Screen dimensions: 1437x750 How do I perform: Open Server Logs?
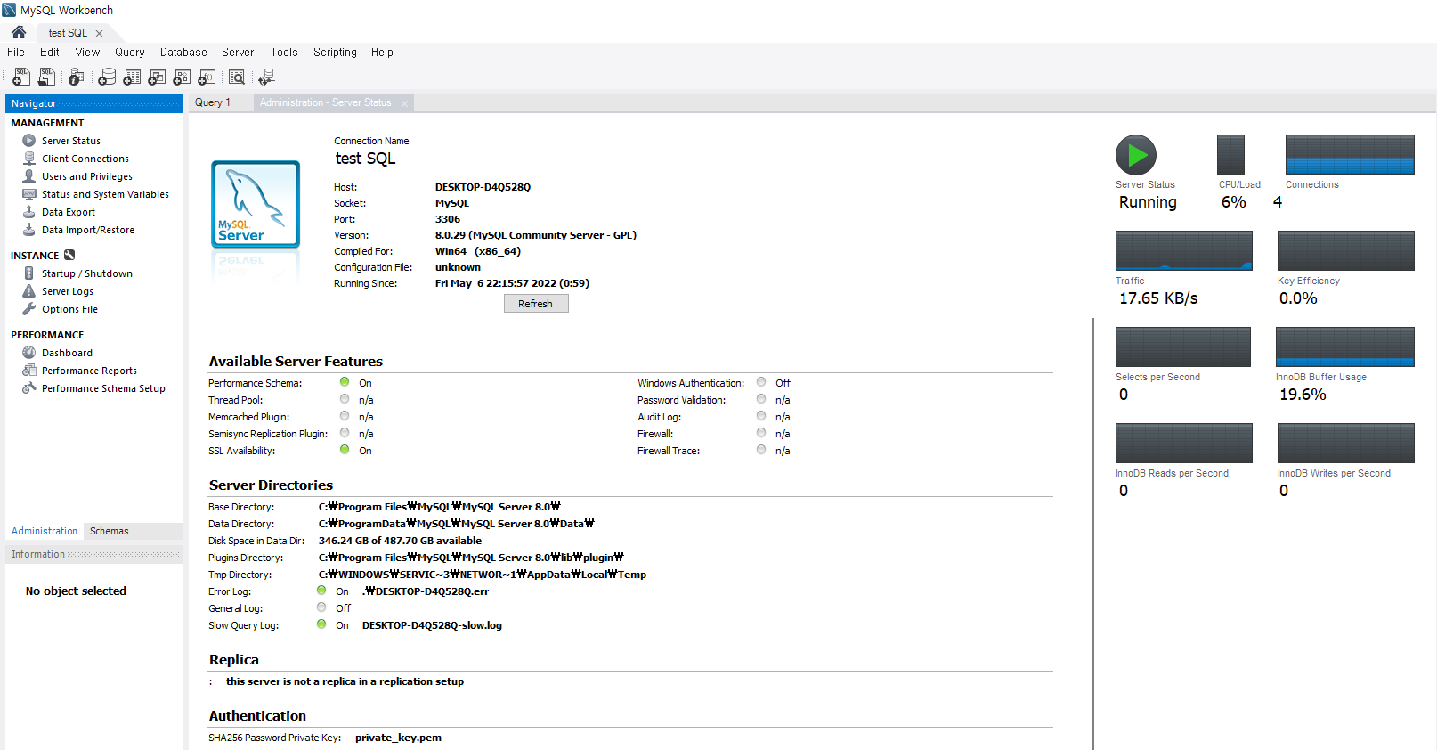coord(68,291)
